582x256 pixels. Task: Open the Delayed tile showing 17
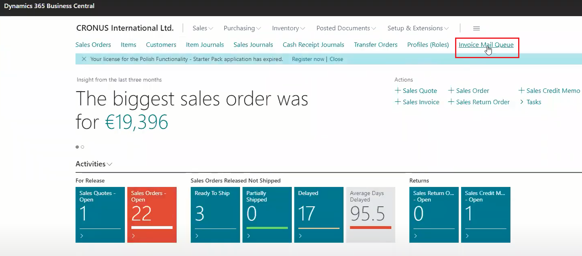click(x=319, y=215)
